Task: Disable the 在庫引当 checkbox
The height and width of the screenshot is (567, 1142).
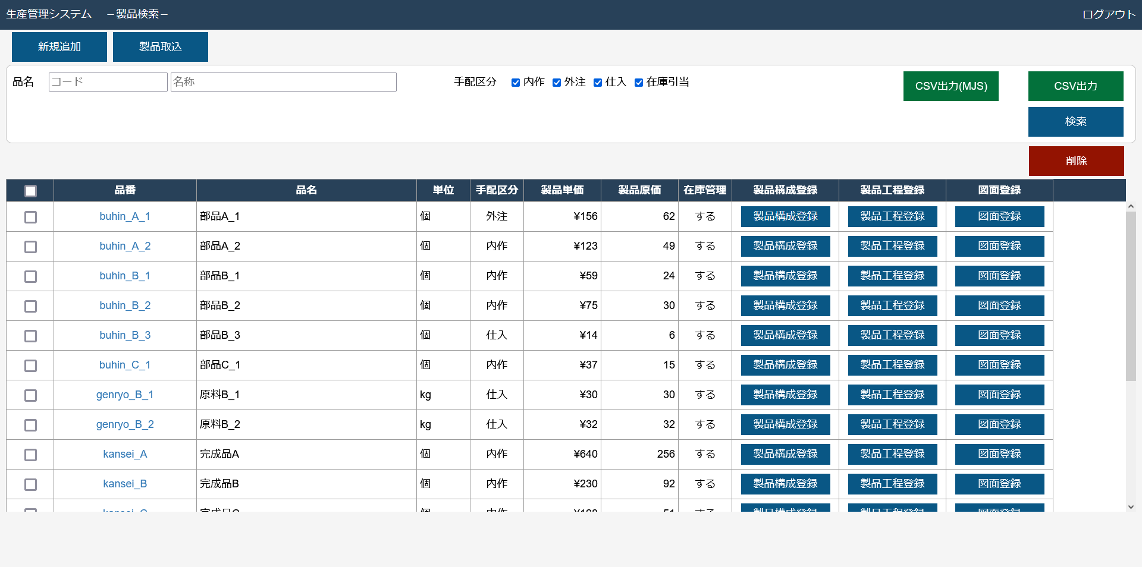Action: [x=639, y=83]
